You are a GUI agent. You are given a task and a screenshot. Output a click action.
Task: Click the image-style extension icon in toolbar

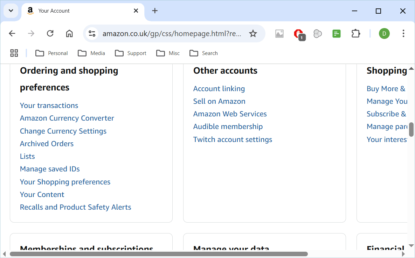[x=279, y=33]
